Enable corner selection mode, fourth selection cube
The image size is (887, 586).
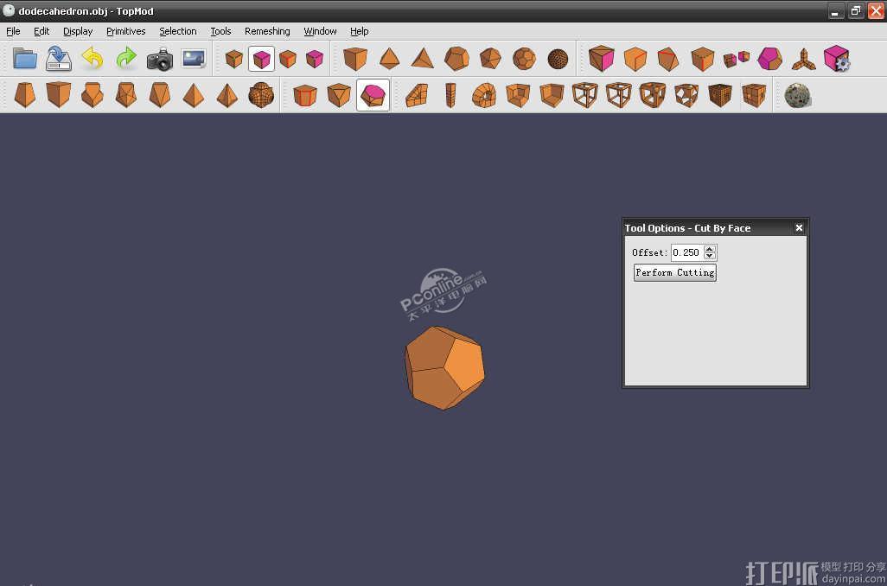[x=315, y=59]
